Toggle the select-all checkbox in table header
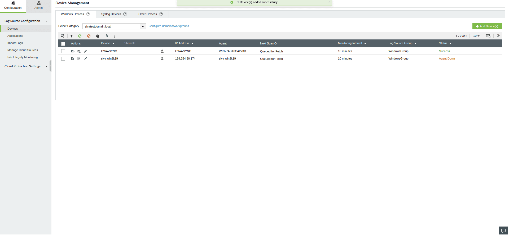 click(x=63, y=44)
